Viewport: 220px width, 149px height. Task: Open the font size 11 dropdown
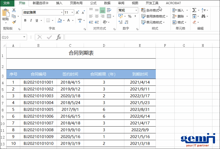[72, 13]
